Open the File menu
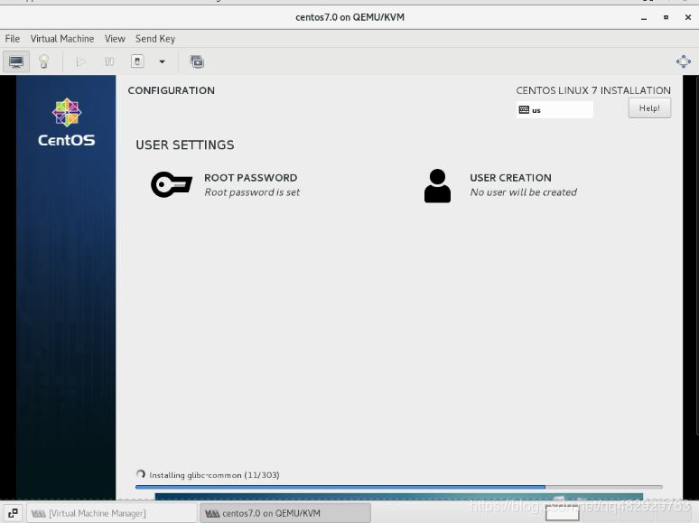 coord(13,39)
